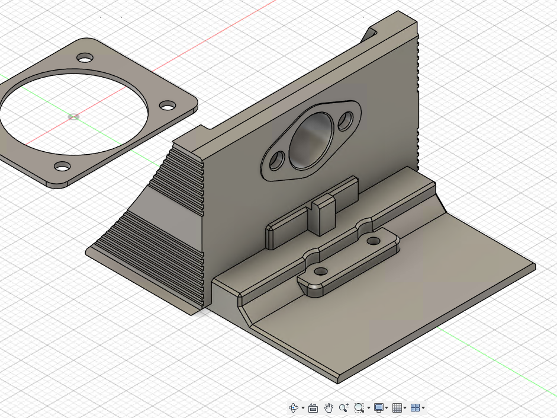Activate the Orbit navigation tool
557x418 pixels.
tap(294, 408)
